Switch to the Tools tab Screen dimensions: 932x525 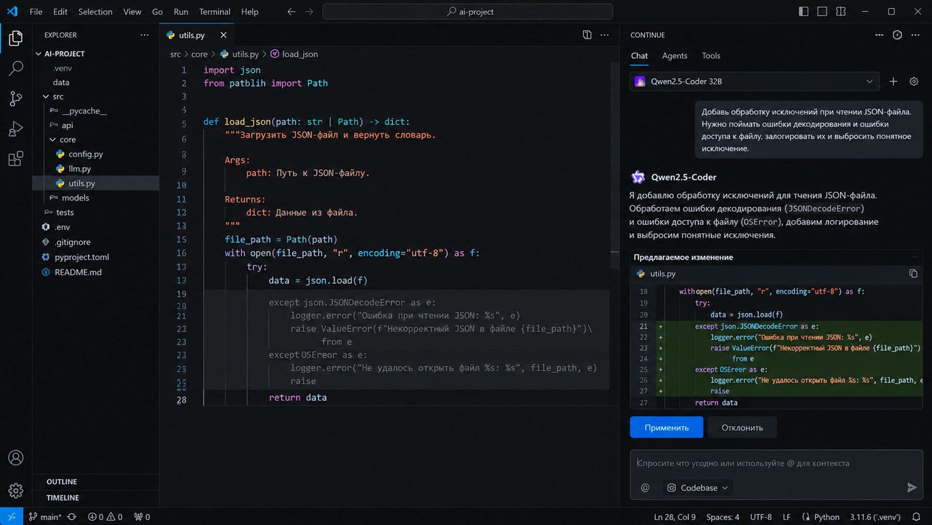(711, 56)
